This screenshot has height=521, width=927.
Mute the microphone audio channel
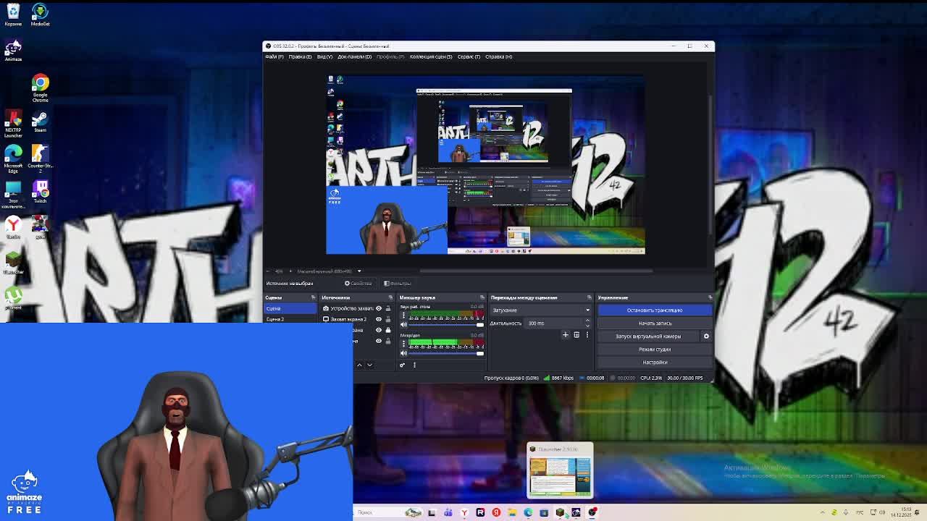pos(403,353)
